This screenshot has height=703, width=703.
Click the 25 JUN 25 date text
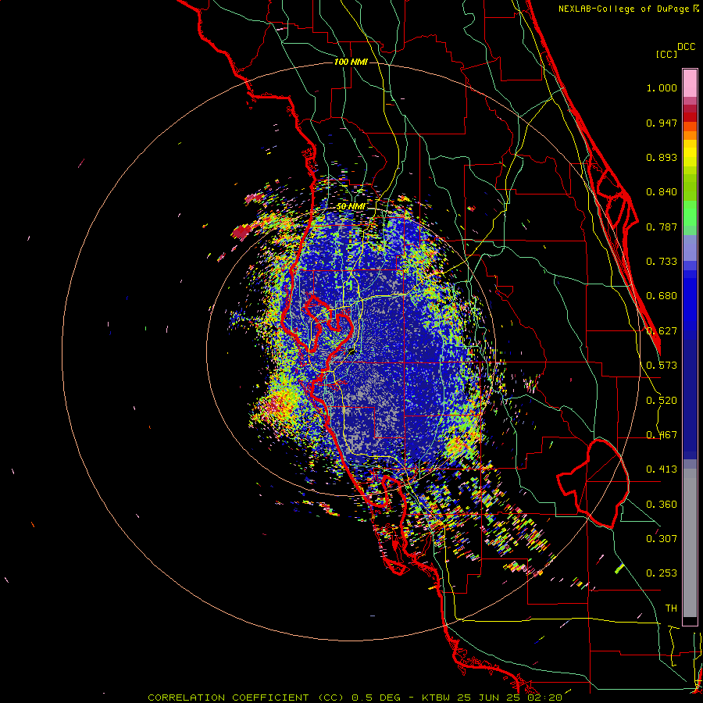[489, 698]
